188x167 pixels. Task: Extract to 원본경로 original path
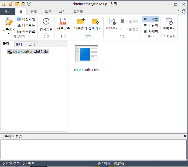click(x=26, y=32)
